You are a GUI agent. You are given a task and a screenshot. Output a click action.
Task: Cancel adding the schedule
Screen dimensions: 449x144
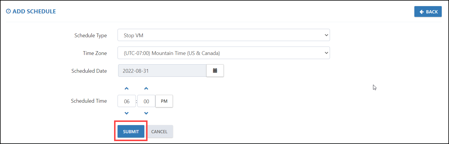tap(159, 131)
